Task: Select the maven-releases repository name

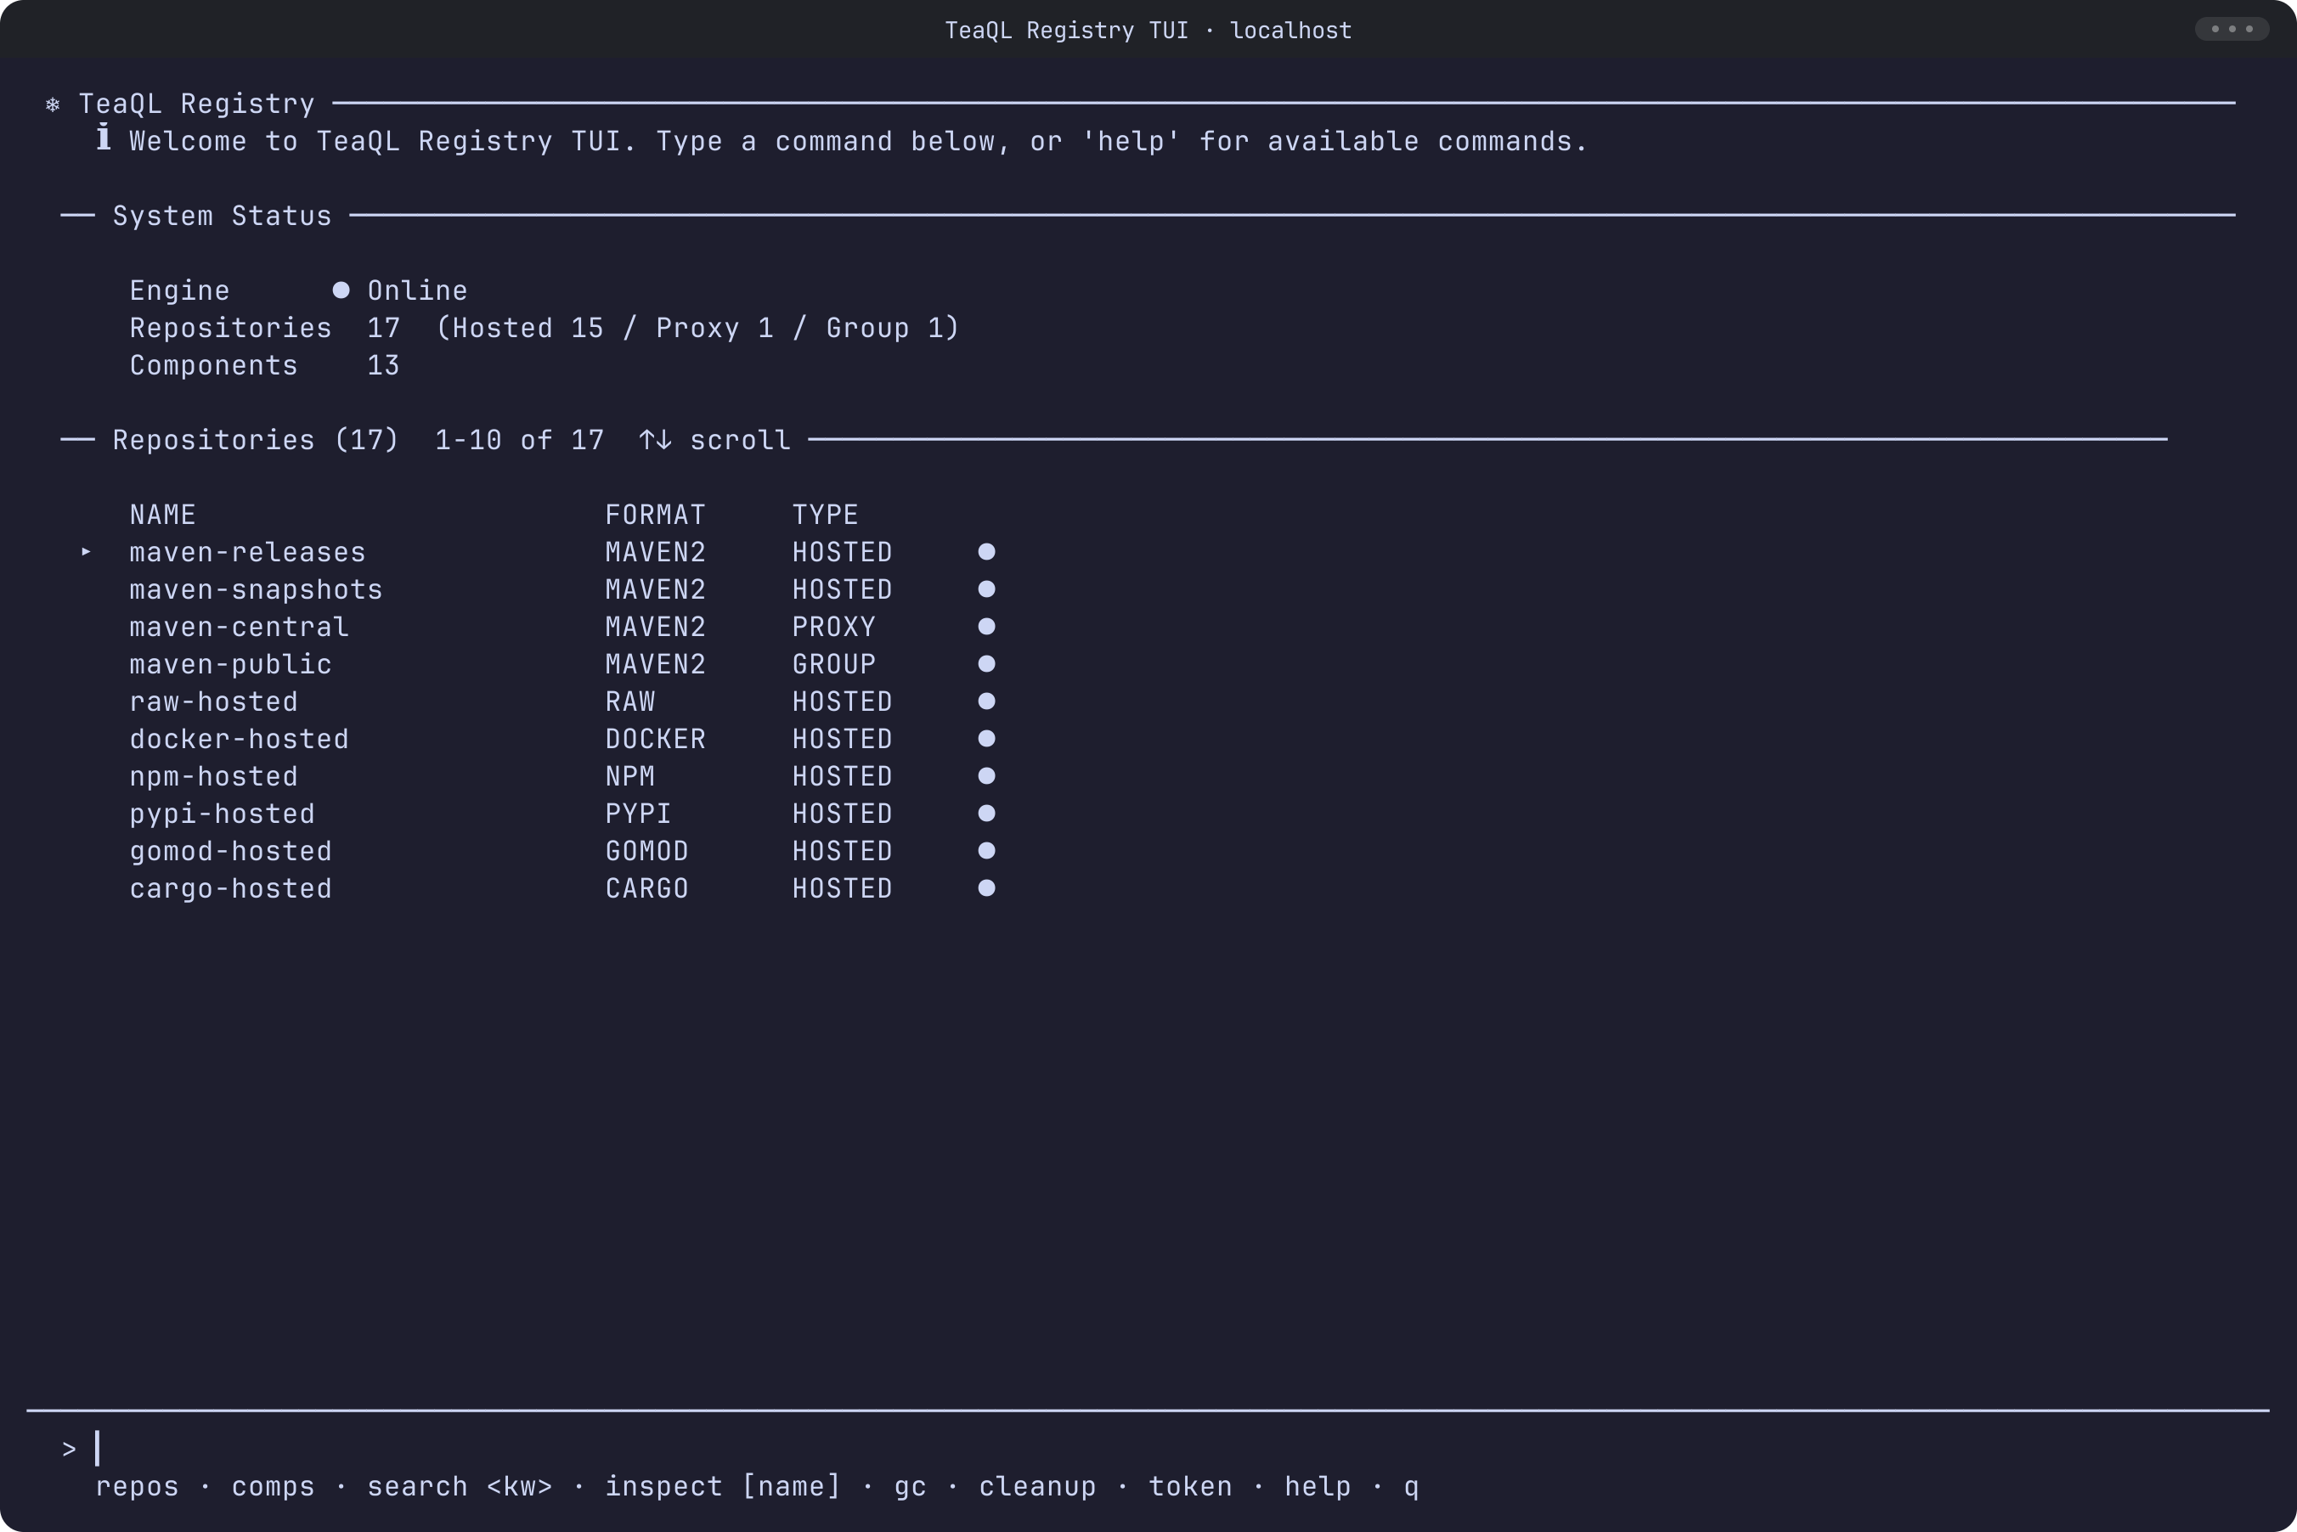Action: pos(247,553)
